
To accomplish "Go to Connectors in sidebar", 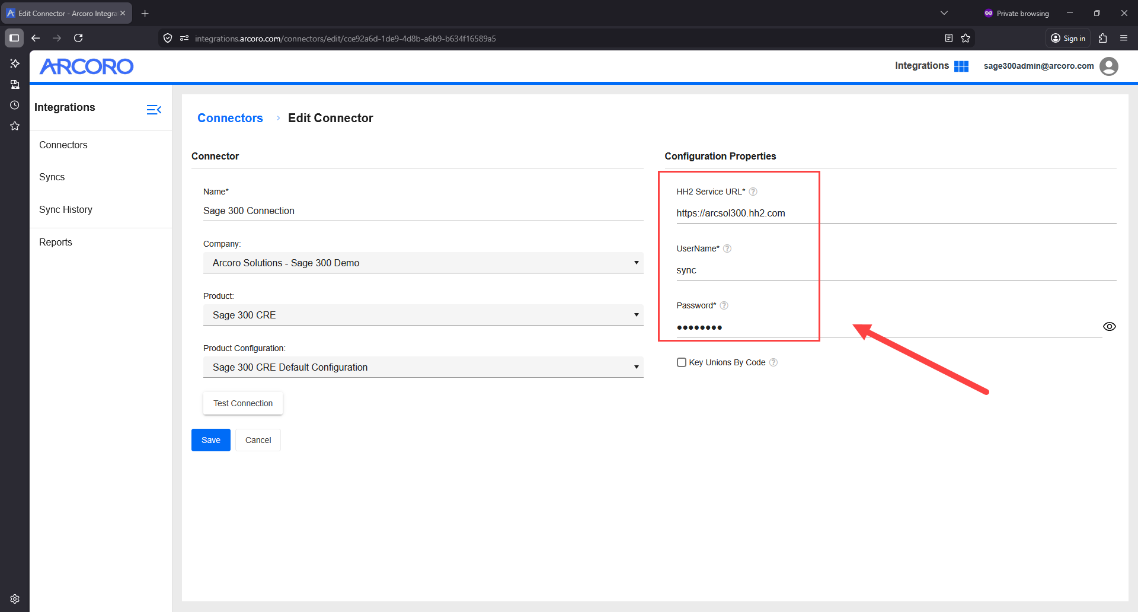I will [63, 145].
